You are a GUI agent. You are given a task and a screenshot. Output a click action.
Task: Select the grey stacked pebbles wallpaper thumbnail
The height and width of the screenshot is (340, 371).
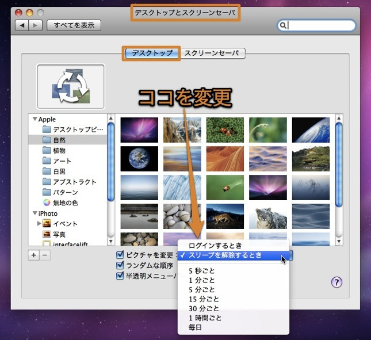coord(182,216)
